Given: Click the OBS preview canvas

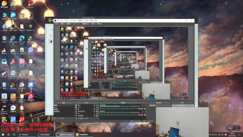Looking at the screenshot, I should (x=124, y=63).
